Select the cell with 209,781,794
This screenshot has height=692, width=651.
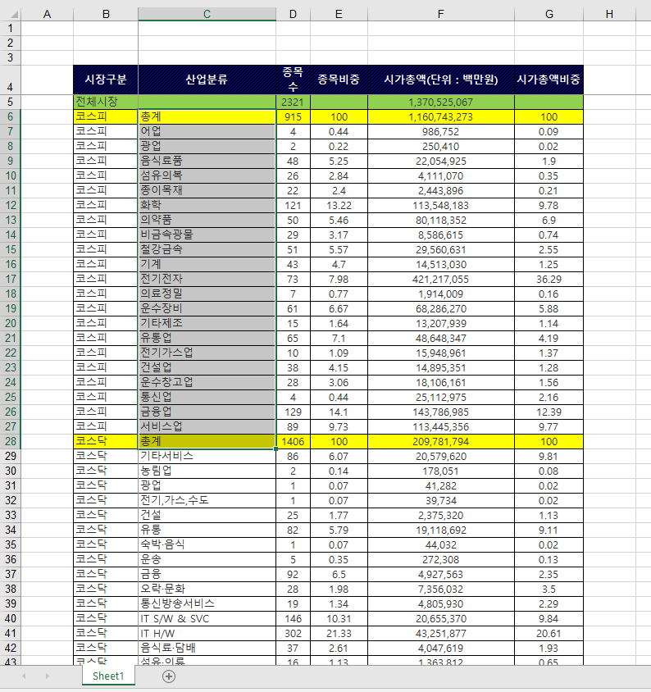[440, 441]
